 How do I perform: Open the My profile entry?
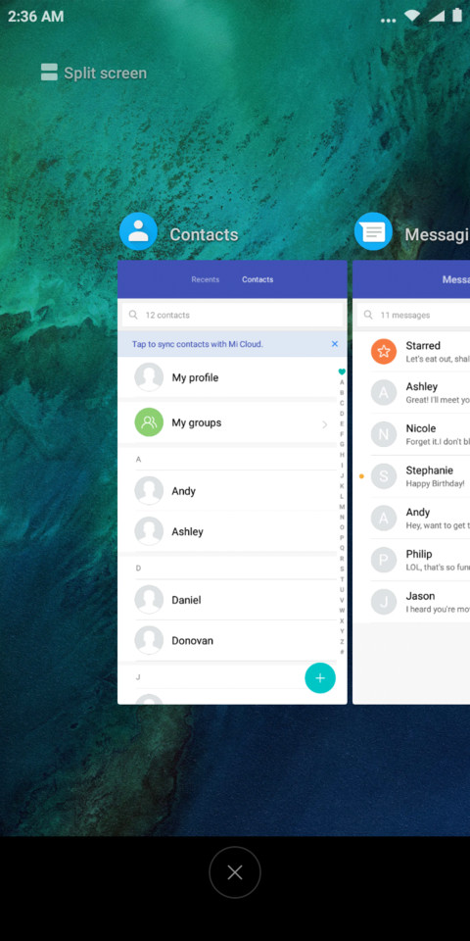[x=227, y=377]
